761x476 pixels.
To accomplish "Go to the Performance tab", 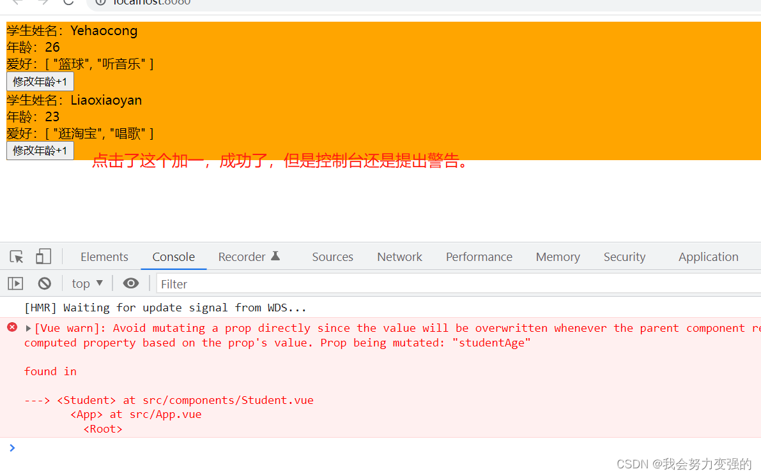I will pos(479,257).
